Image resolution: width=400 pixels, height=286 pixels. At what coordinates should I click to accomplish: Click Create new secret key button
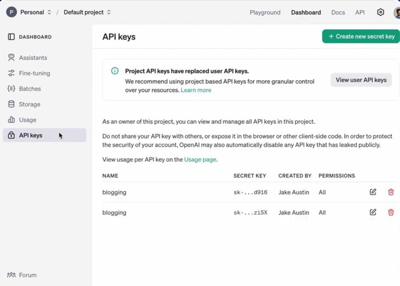(x=361, y=36)
